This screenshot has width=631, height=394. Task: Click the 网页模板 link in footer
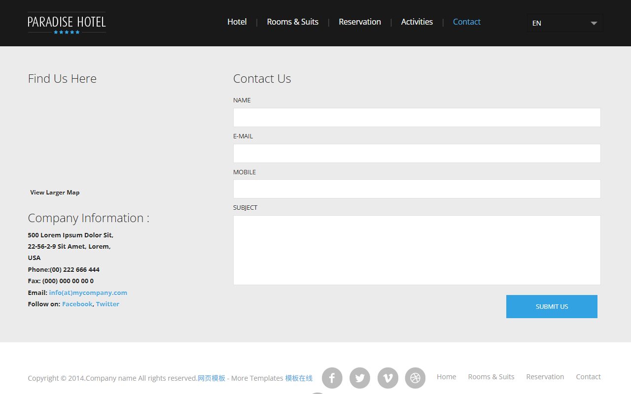click(x=211, y=378)
